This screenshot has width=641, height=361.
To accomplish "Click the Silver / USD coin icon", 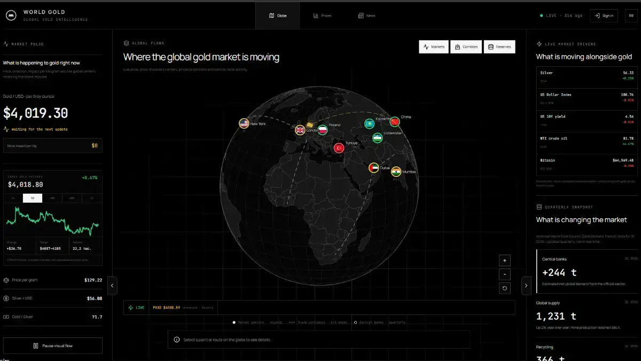I will (x=6, y=298).
